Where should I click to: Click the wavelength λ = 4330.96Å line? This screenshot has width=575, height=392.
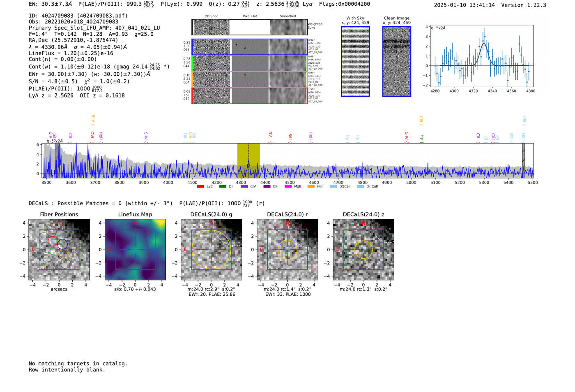(78, 47)
